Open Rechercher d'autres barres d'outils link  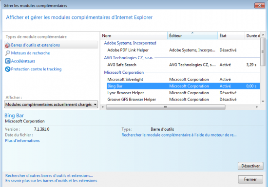coord(49,176)
